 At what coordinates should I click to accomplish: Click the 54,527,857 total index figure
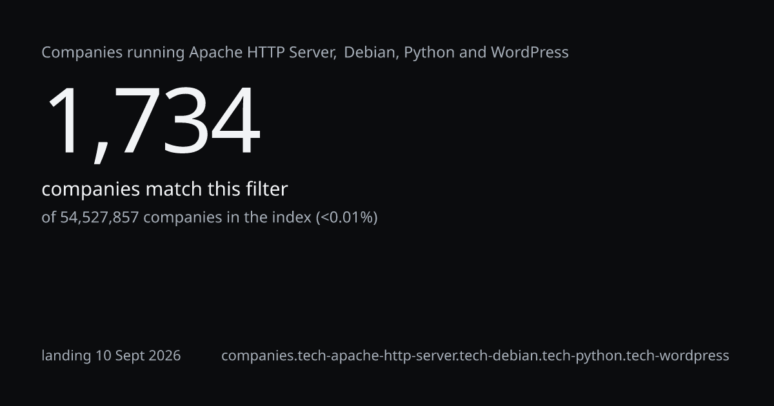[99, 218]
